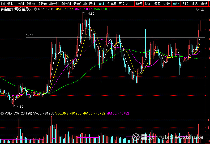210x144 pixels.
Task: Select the 30分钟 period
Action: click(x=54, y=4)
